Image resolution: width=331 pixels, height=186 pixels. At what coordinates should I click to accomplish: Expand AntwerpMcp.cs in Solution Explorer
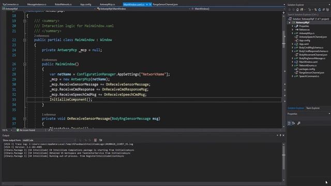click(x=293, y=33)
